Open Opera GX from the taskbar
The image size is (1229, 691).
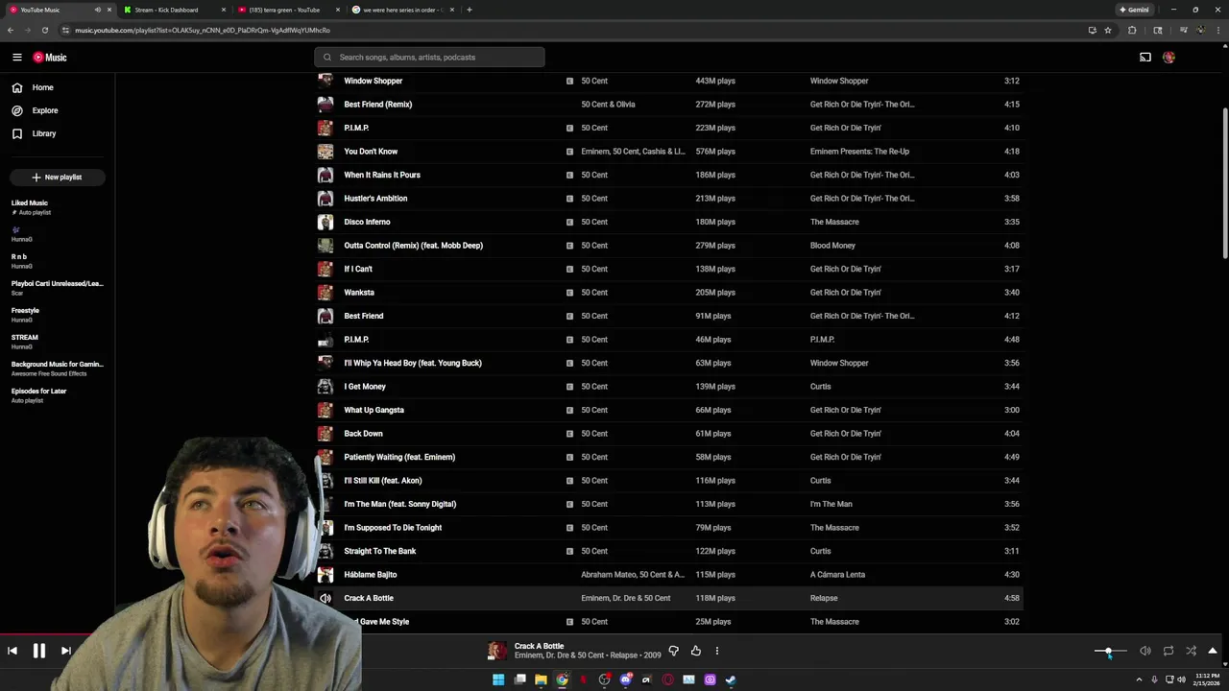(x=667, y=679)
